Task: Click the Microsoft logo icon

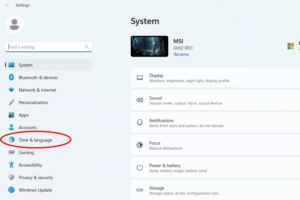Action: [x=290, y=46]
